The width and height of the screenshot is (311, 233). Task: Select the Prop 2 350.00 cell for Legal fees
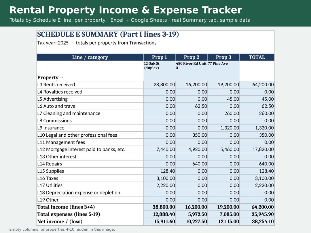click(x=191, y=135)
